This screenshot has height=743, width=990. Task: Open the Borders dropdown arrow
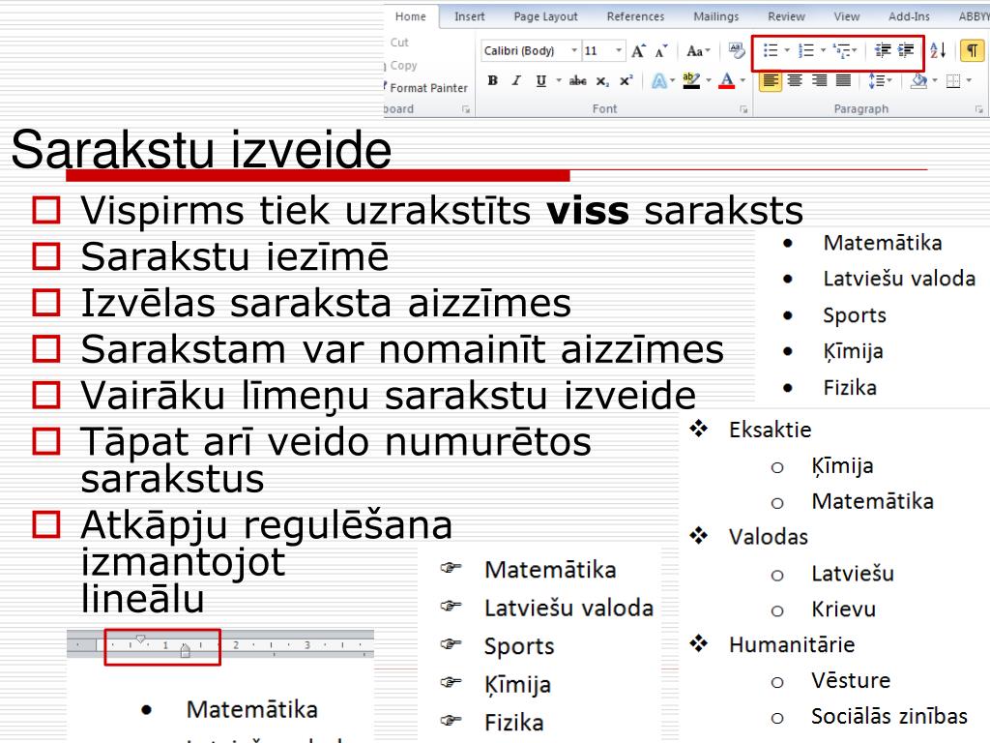[969, 81]
